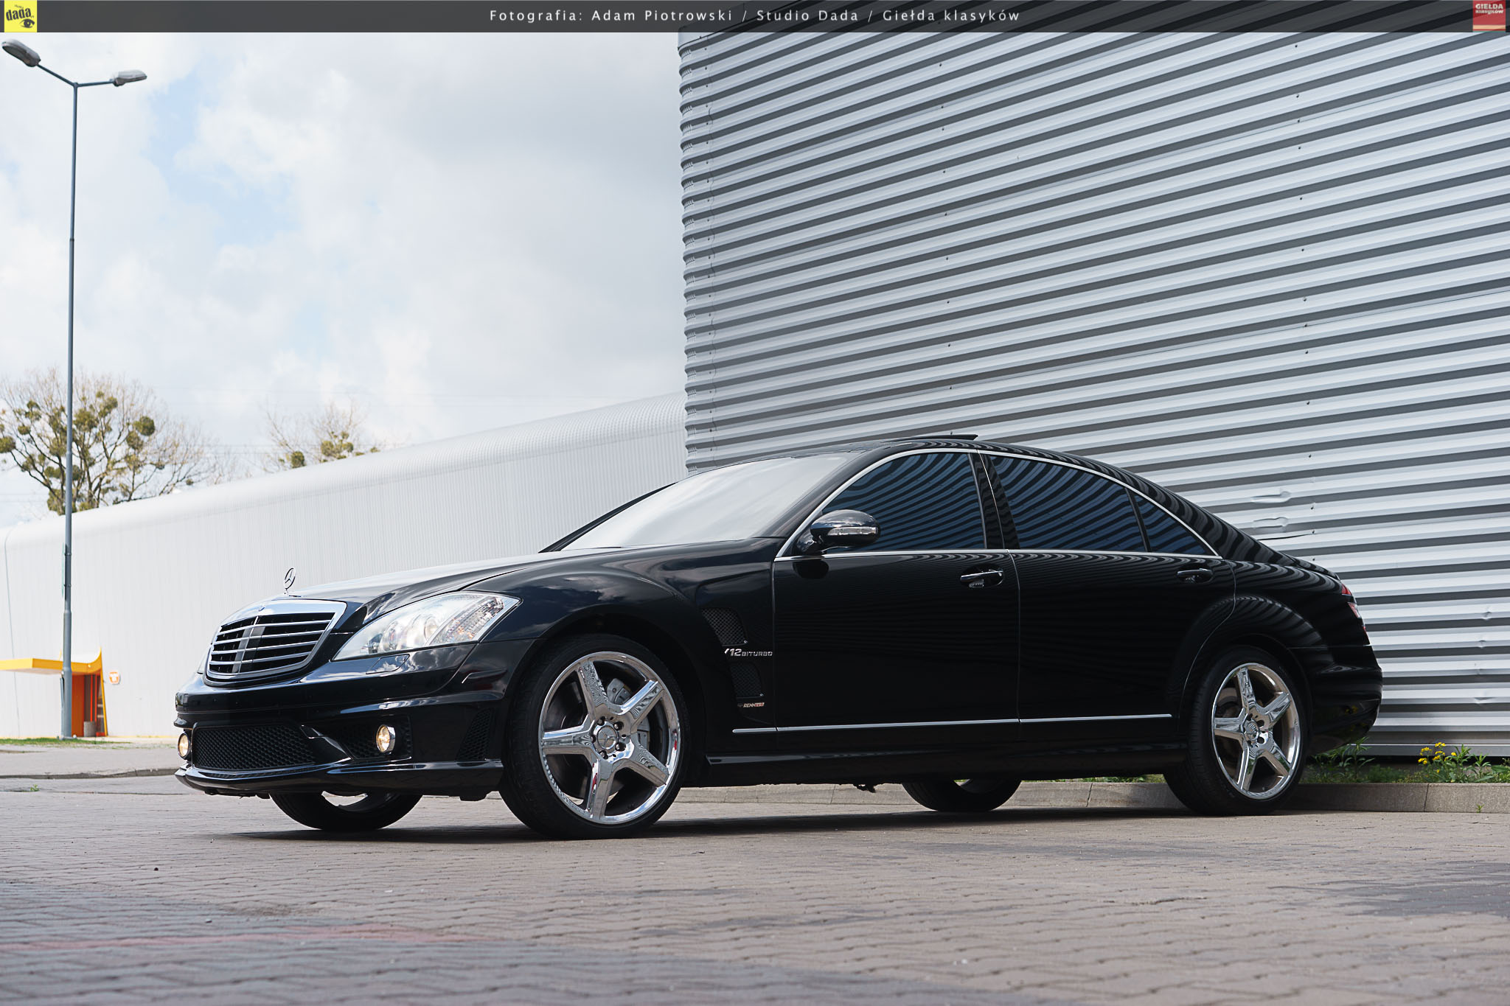Screen dimensions: 1510x1006
Task: Click the Adam Piotrowski name text
Action: [661, 15]
